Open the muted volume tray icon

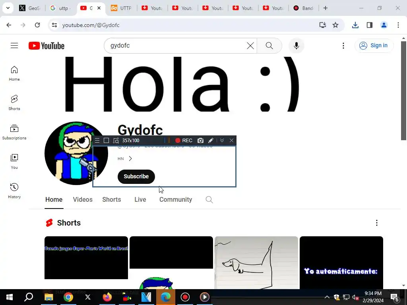[x=355, y=297]
